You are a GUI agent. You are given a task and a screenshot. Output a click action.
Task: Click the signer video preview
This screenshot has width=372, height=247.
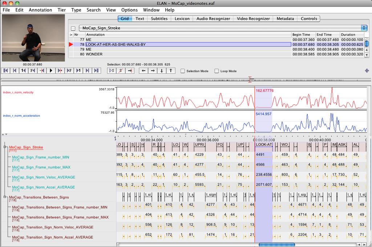point(33,38)
